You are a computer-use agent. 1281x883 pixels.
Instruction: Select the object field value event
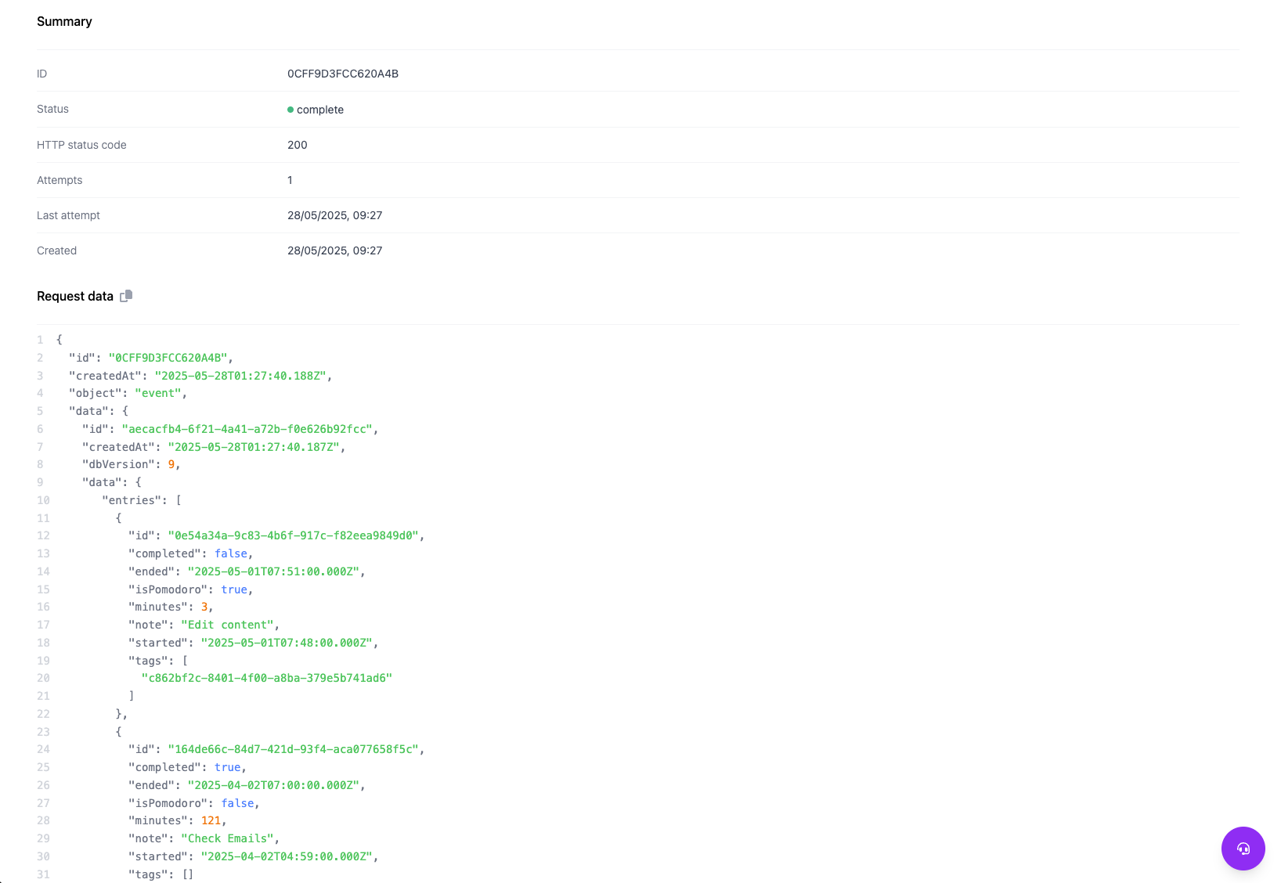[159, 393]
